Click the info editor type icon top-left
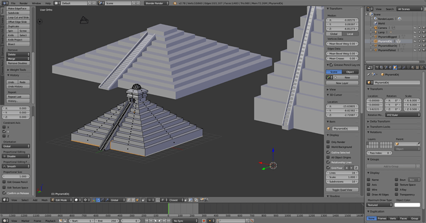Image resolution: width=426 pixels, height=223 pixels. [5, 3]
